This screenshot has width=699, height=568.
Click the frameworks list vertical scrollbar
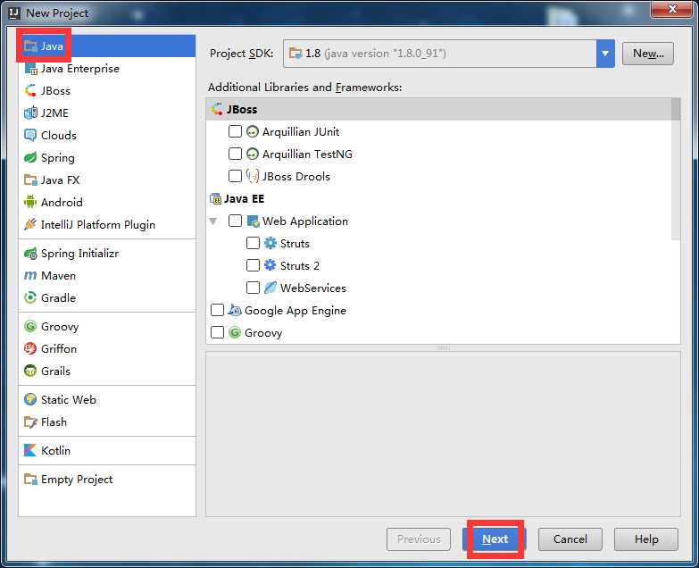tap(676, 170)
